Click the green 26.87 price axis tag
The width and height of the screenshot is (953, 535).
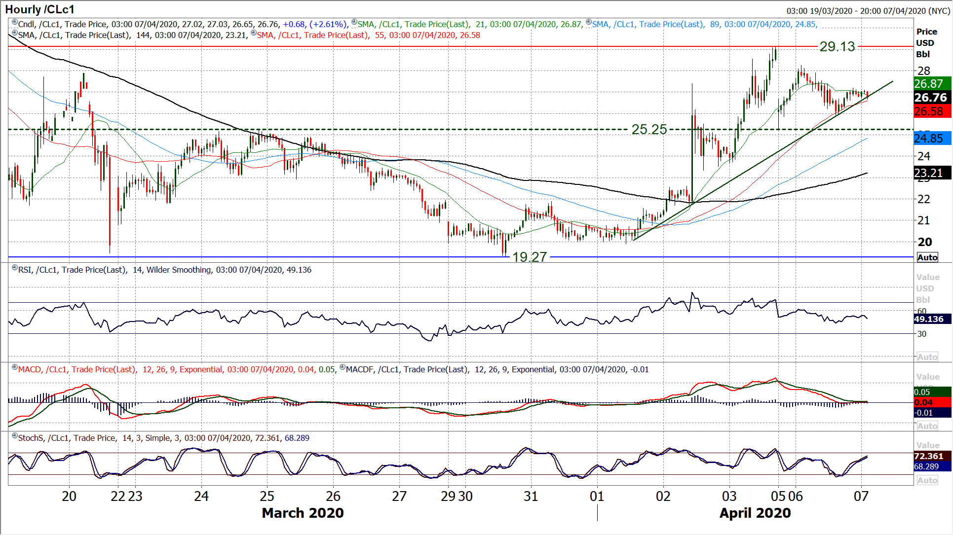pyautogui.click(x=932, y=84)
